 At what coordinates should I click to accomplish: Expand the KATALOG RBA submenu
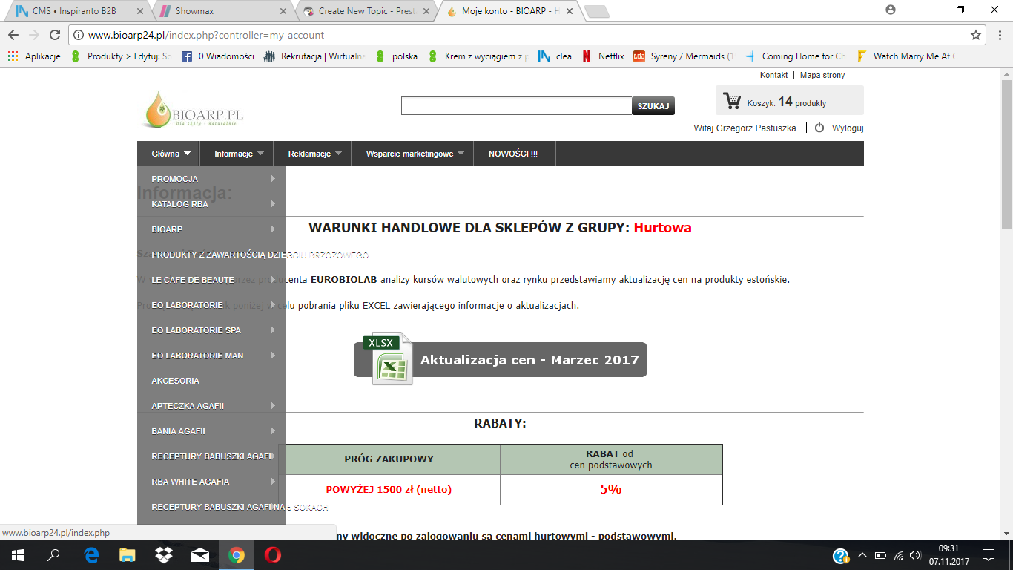[211, 204]
